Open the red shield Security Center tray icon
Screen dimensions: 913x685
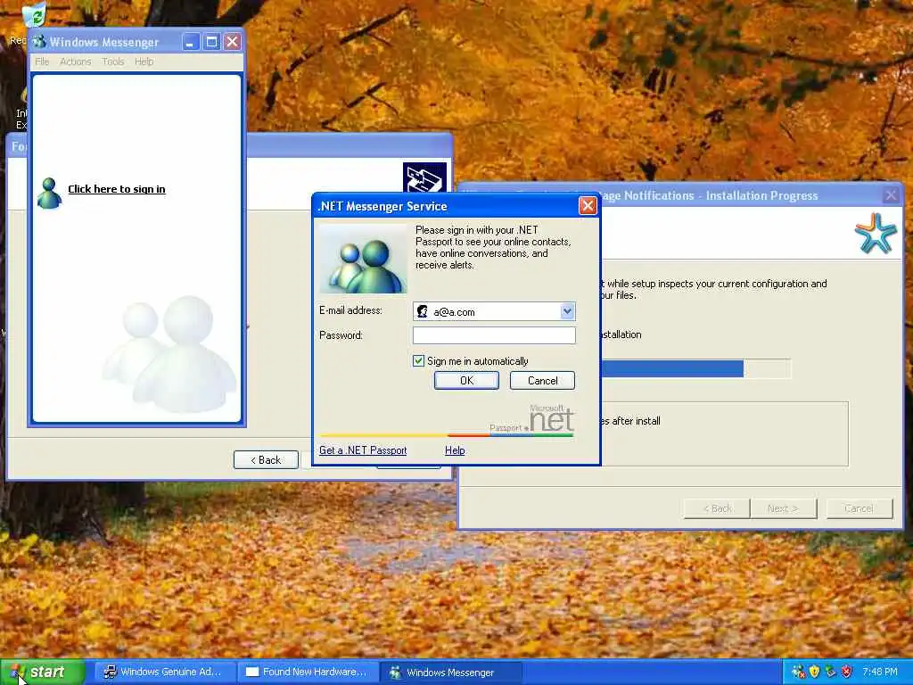(847, 672)
